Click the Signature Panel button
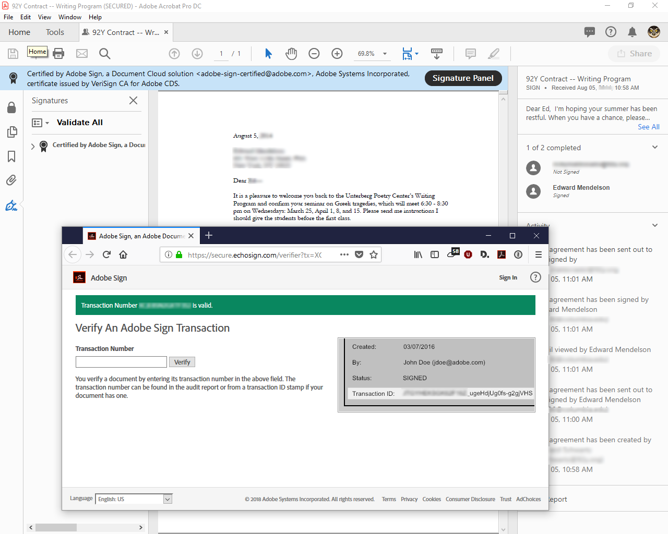This screenshot has width=668, height=534. 463,78
